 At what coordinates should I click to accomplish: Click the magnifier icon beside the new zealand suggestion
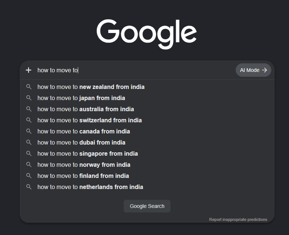pyautogui.click(x=29, y=87)
